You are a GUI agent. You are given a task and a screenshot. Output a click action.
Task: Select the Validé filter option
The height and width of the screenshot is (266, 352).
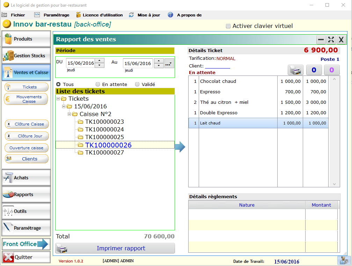tap(137, 84)
